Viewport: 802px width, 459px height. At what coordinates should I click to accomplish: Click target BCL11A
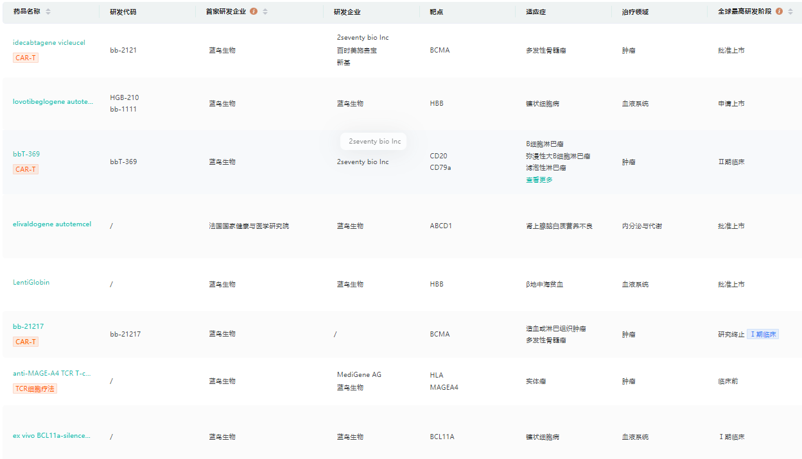442,437
